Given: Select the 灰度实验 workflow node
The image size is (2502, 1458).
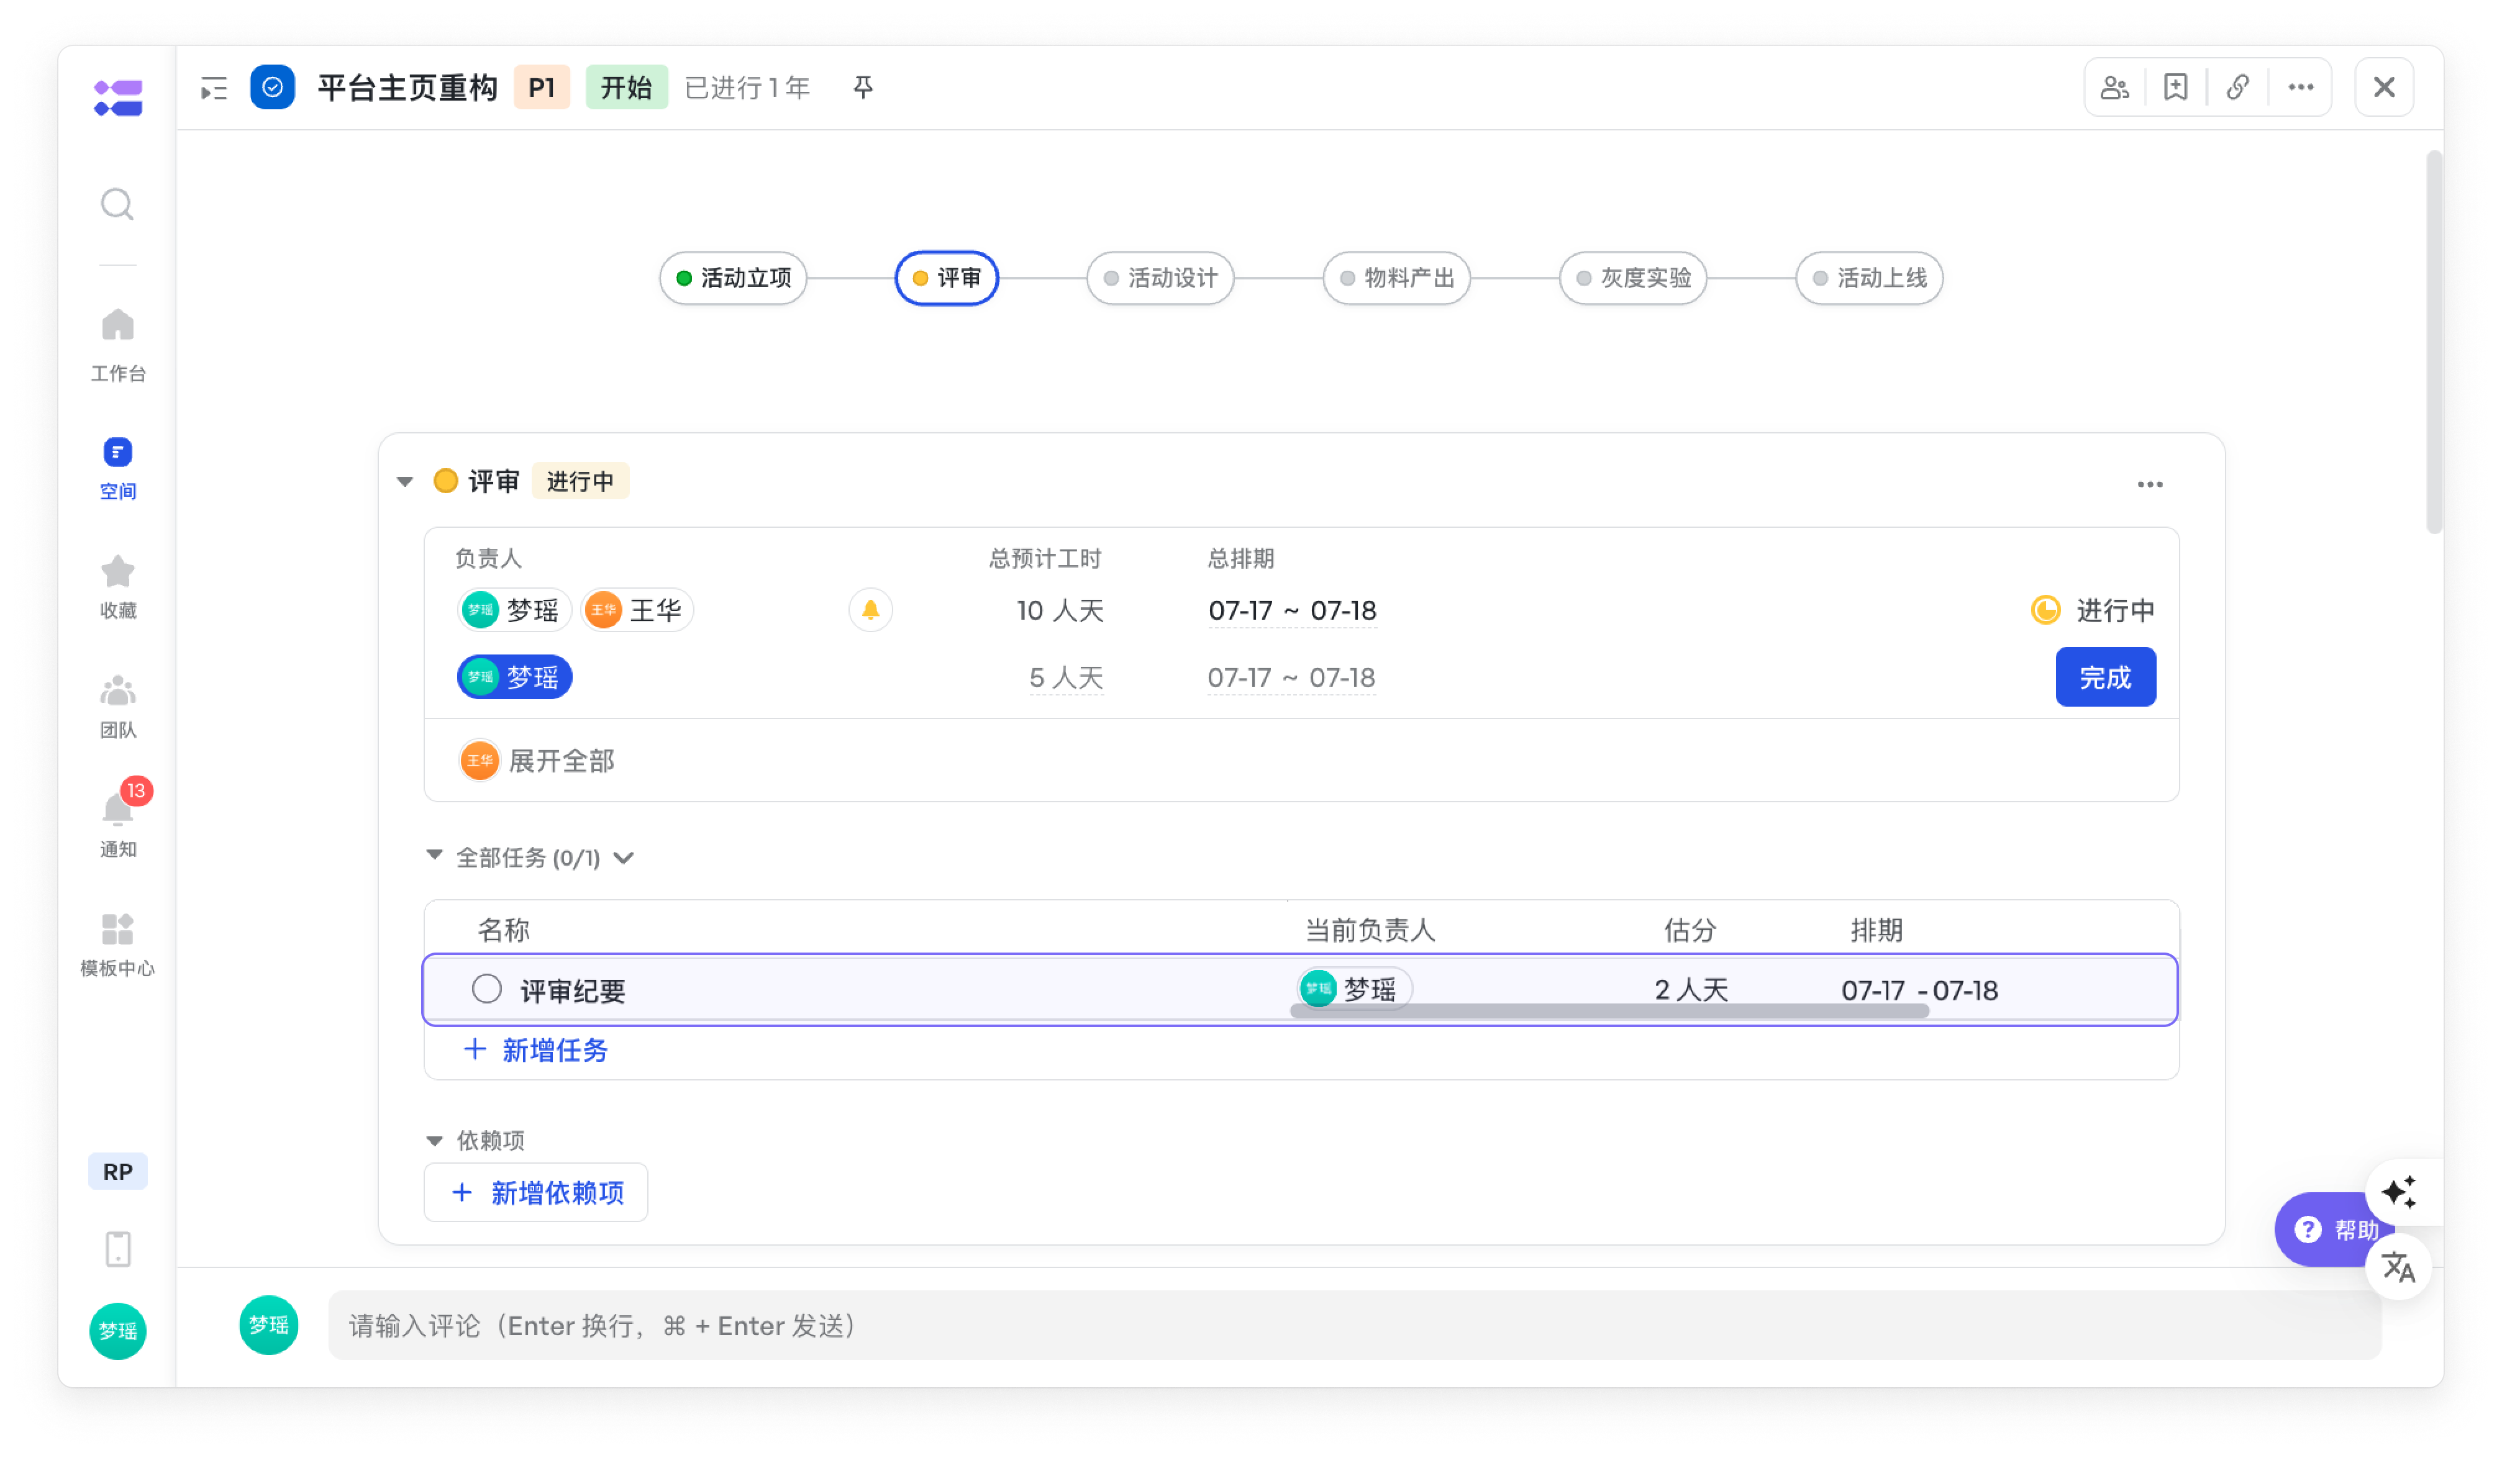Looking at the screenshot, I should point(1632,278).
